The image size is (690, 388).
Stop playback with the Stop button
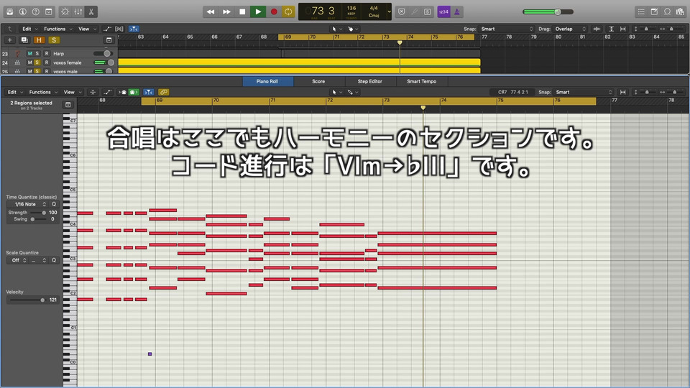pos(242,12)
